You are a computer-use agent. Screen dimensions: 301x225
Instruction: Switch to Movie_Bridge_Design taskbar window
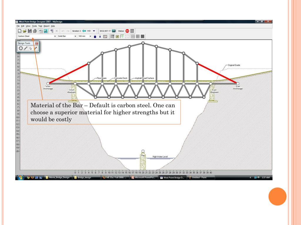(58, 178)
